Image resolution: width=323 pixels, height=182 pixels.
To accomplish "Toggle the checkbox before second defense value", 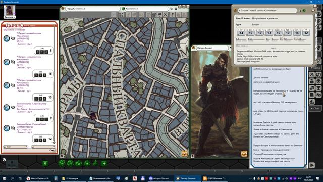I will coord(296,39).
